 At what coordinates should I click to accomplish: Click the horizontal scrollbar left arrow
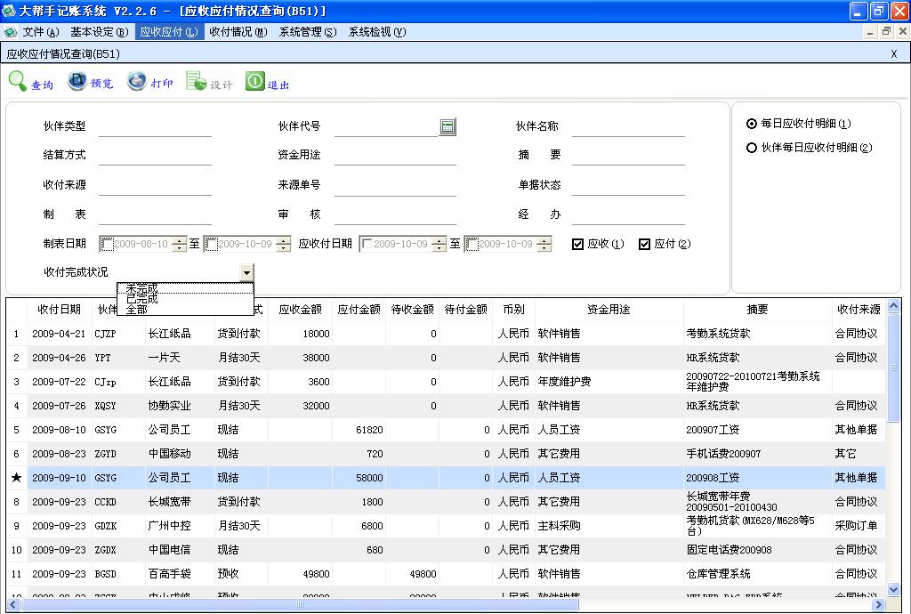coord(13,605)
